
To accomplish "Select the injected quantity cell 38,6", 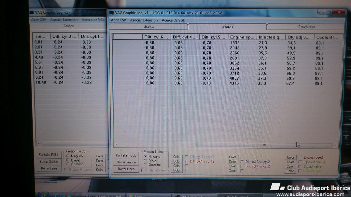I will click(x=262, y=73).
